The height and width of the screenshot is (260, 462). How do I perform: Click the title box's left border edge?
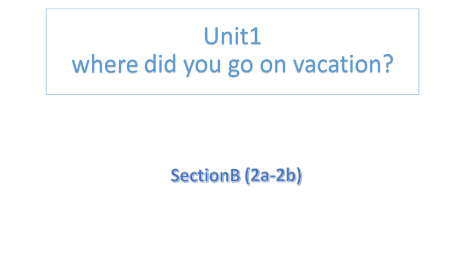click(x=46, y=52)
